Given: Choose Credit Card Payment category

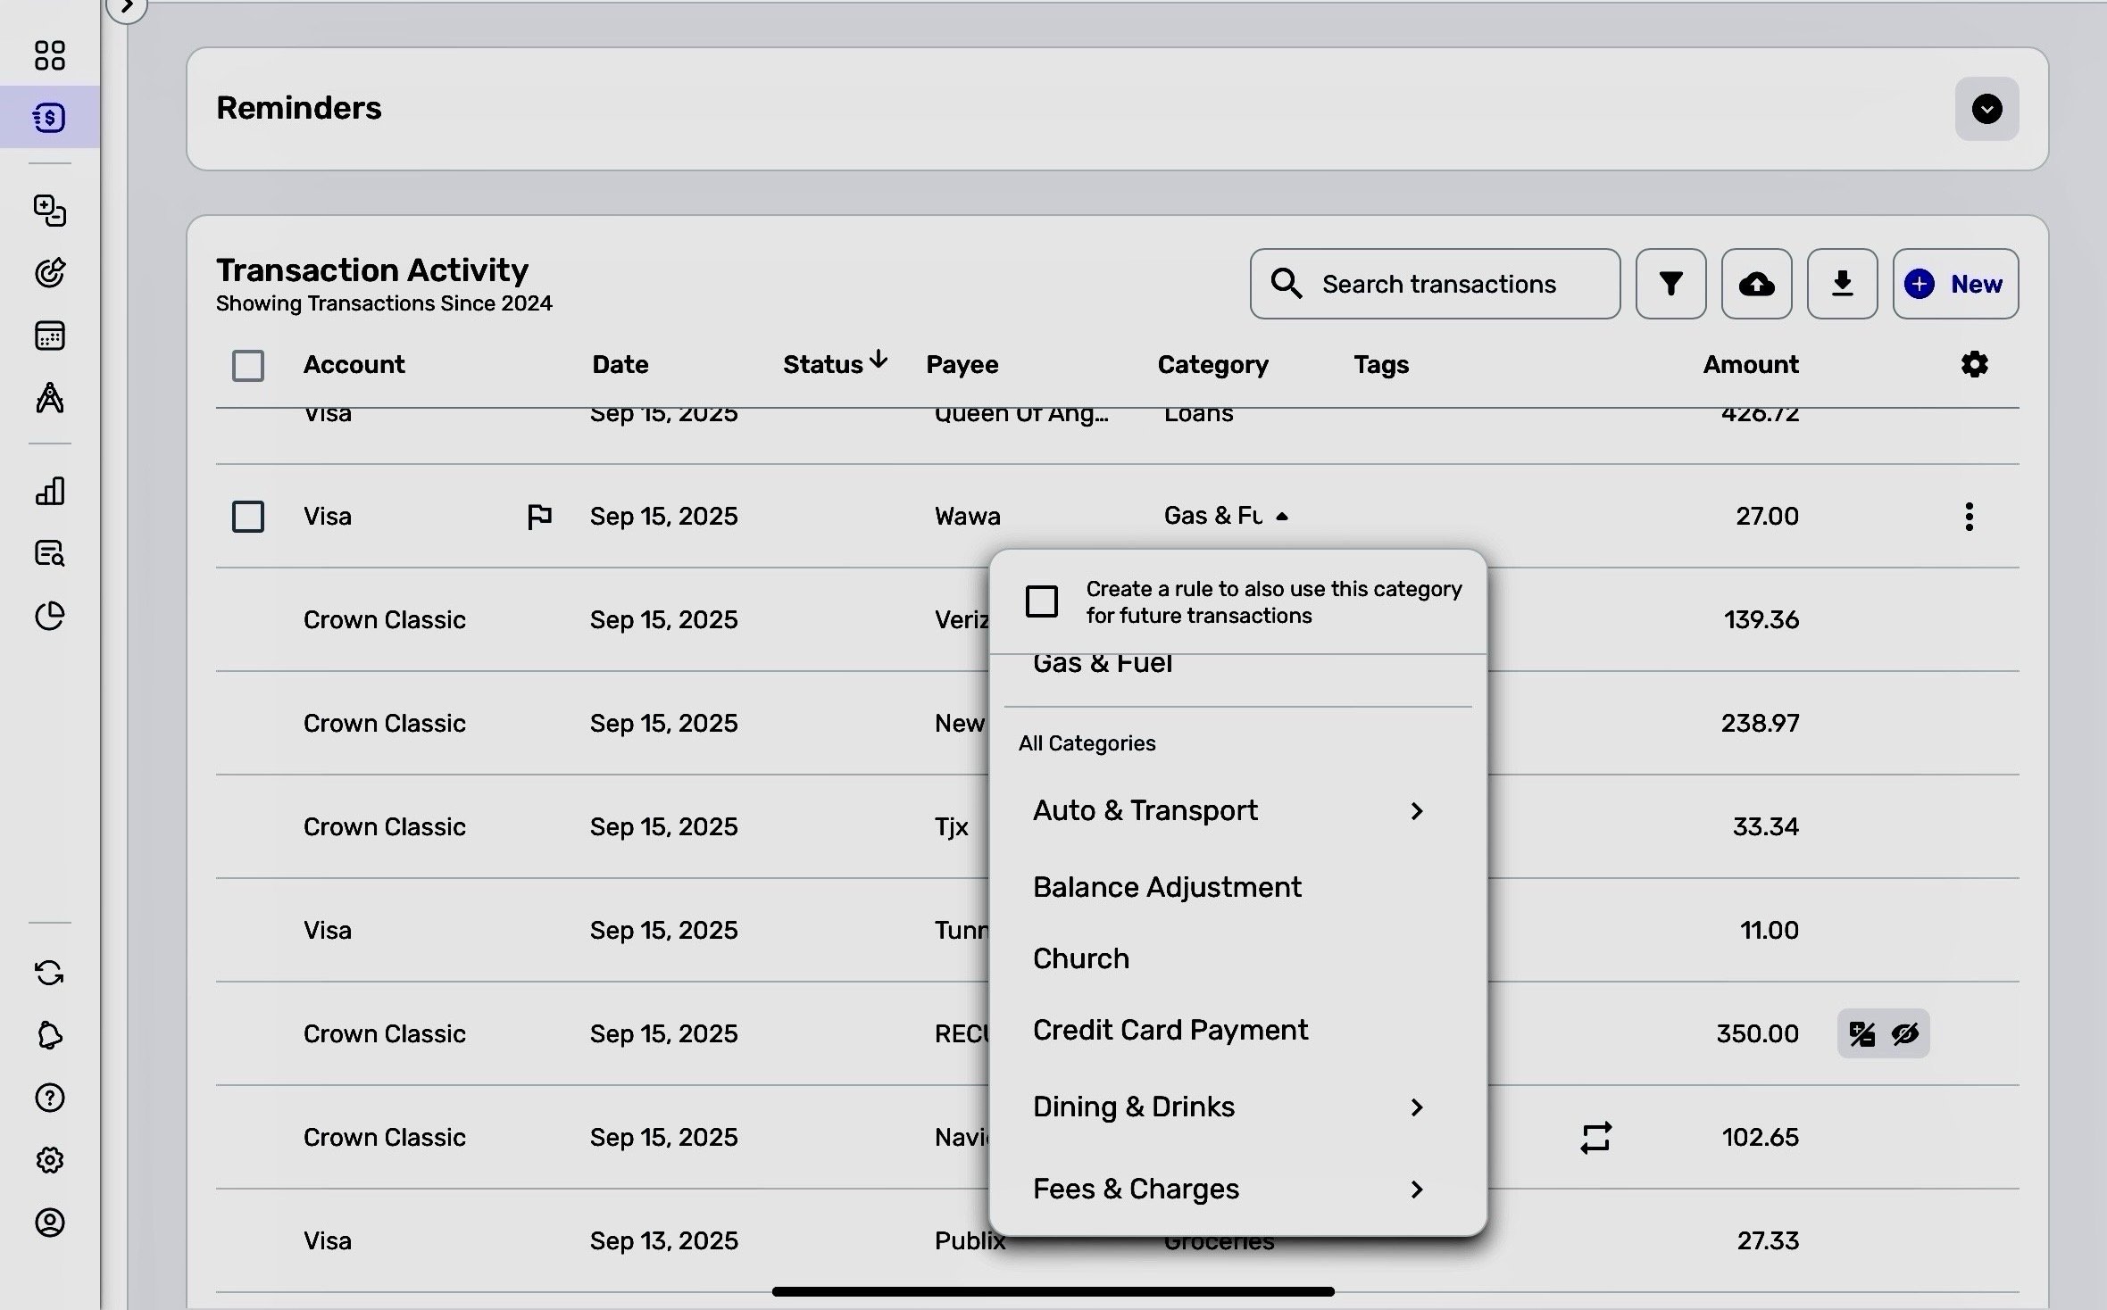Looking at the screenshot, I should (x=1170, y=1030).
